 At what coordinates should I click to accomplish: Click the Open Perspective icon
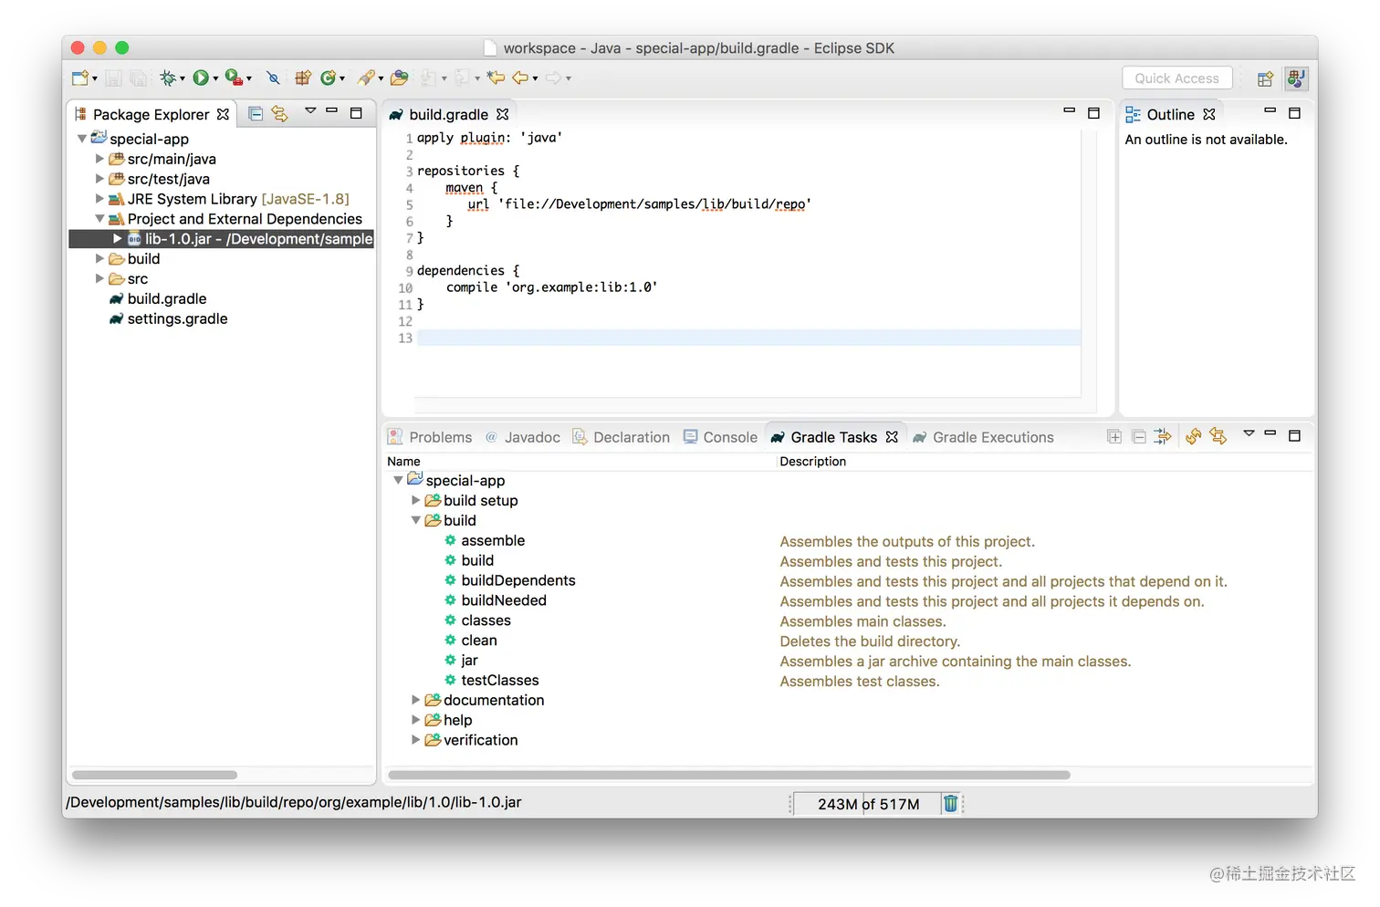1265,78
